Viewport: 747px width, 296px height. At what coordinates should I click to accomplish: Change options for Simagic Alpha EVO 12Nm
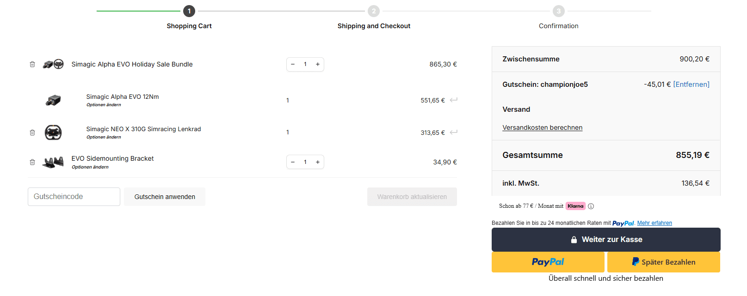pyautogui.click(x=104, y=105)
